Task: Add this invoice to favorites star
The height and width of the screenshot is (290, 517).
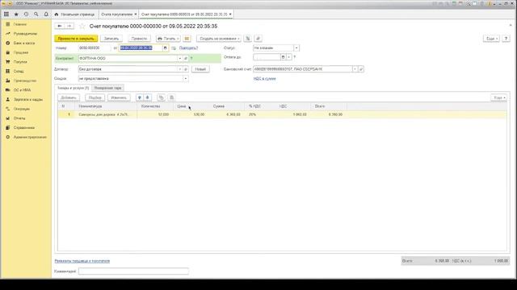Action: click(x=82, y=26)
